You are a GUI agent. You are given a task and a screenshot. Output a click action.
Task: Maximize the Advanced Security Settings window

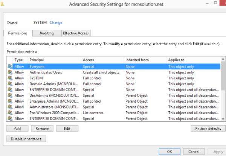tap(215, 3)
